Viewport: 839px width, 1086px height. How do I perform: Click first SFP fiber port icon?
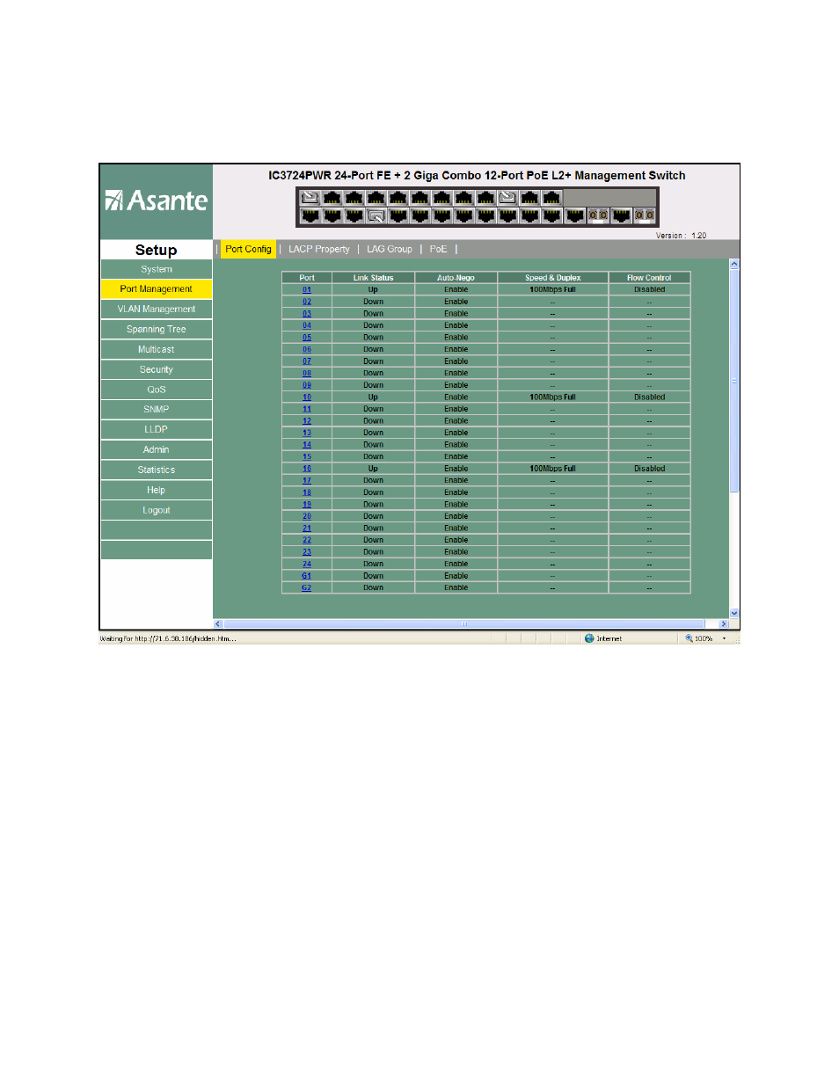tap(598, 215)
